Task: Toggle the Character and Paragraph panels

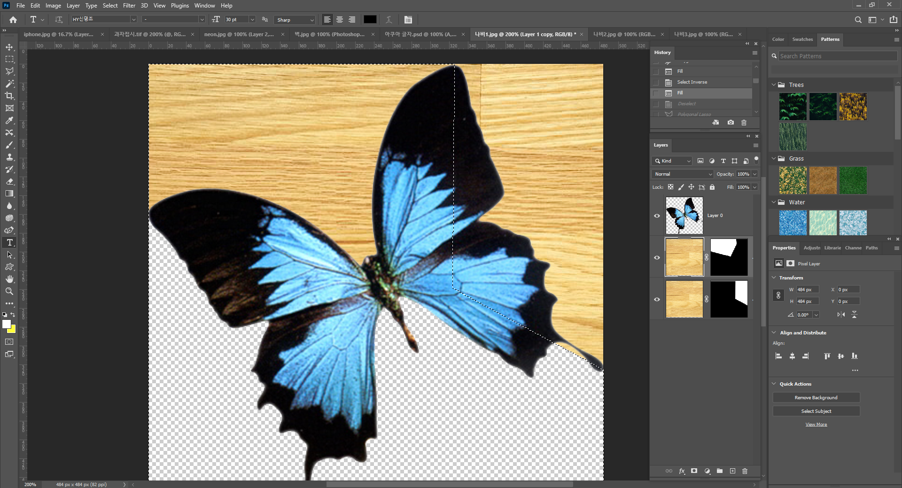Action: click(408, 20)
